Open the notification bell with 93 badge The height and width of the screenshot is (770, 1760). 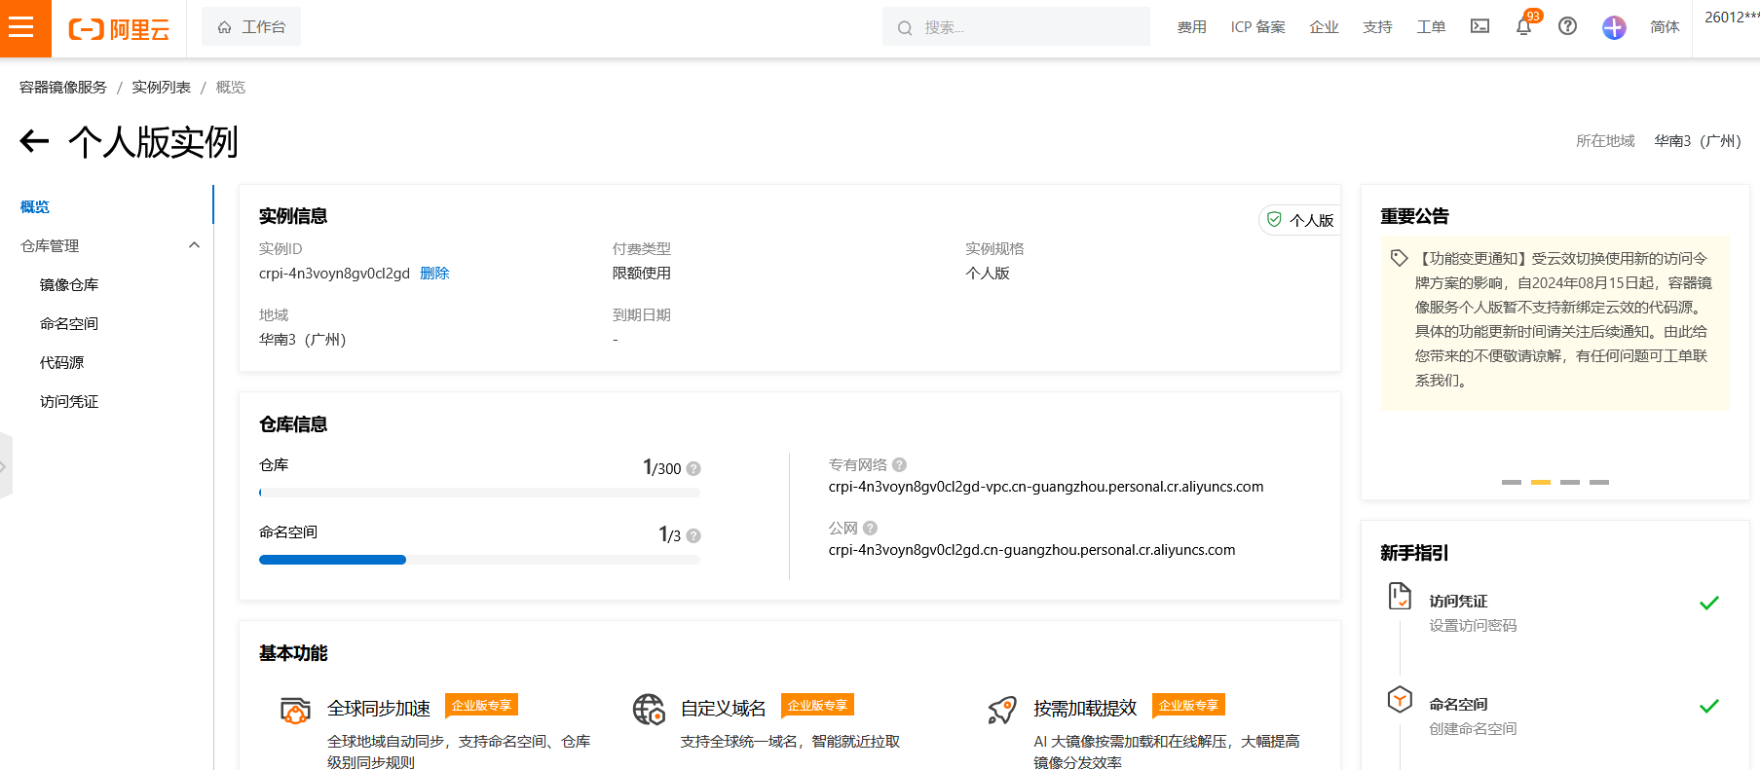[x=1524, y=26]
